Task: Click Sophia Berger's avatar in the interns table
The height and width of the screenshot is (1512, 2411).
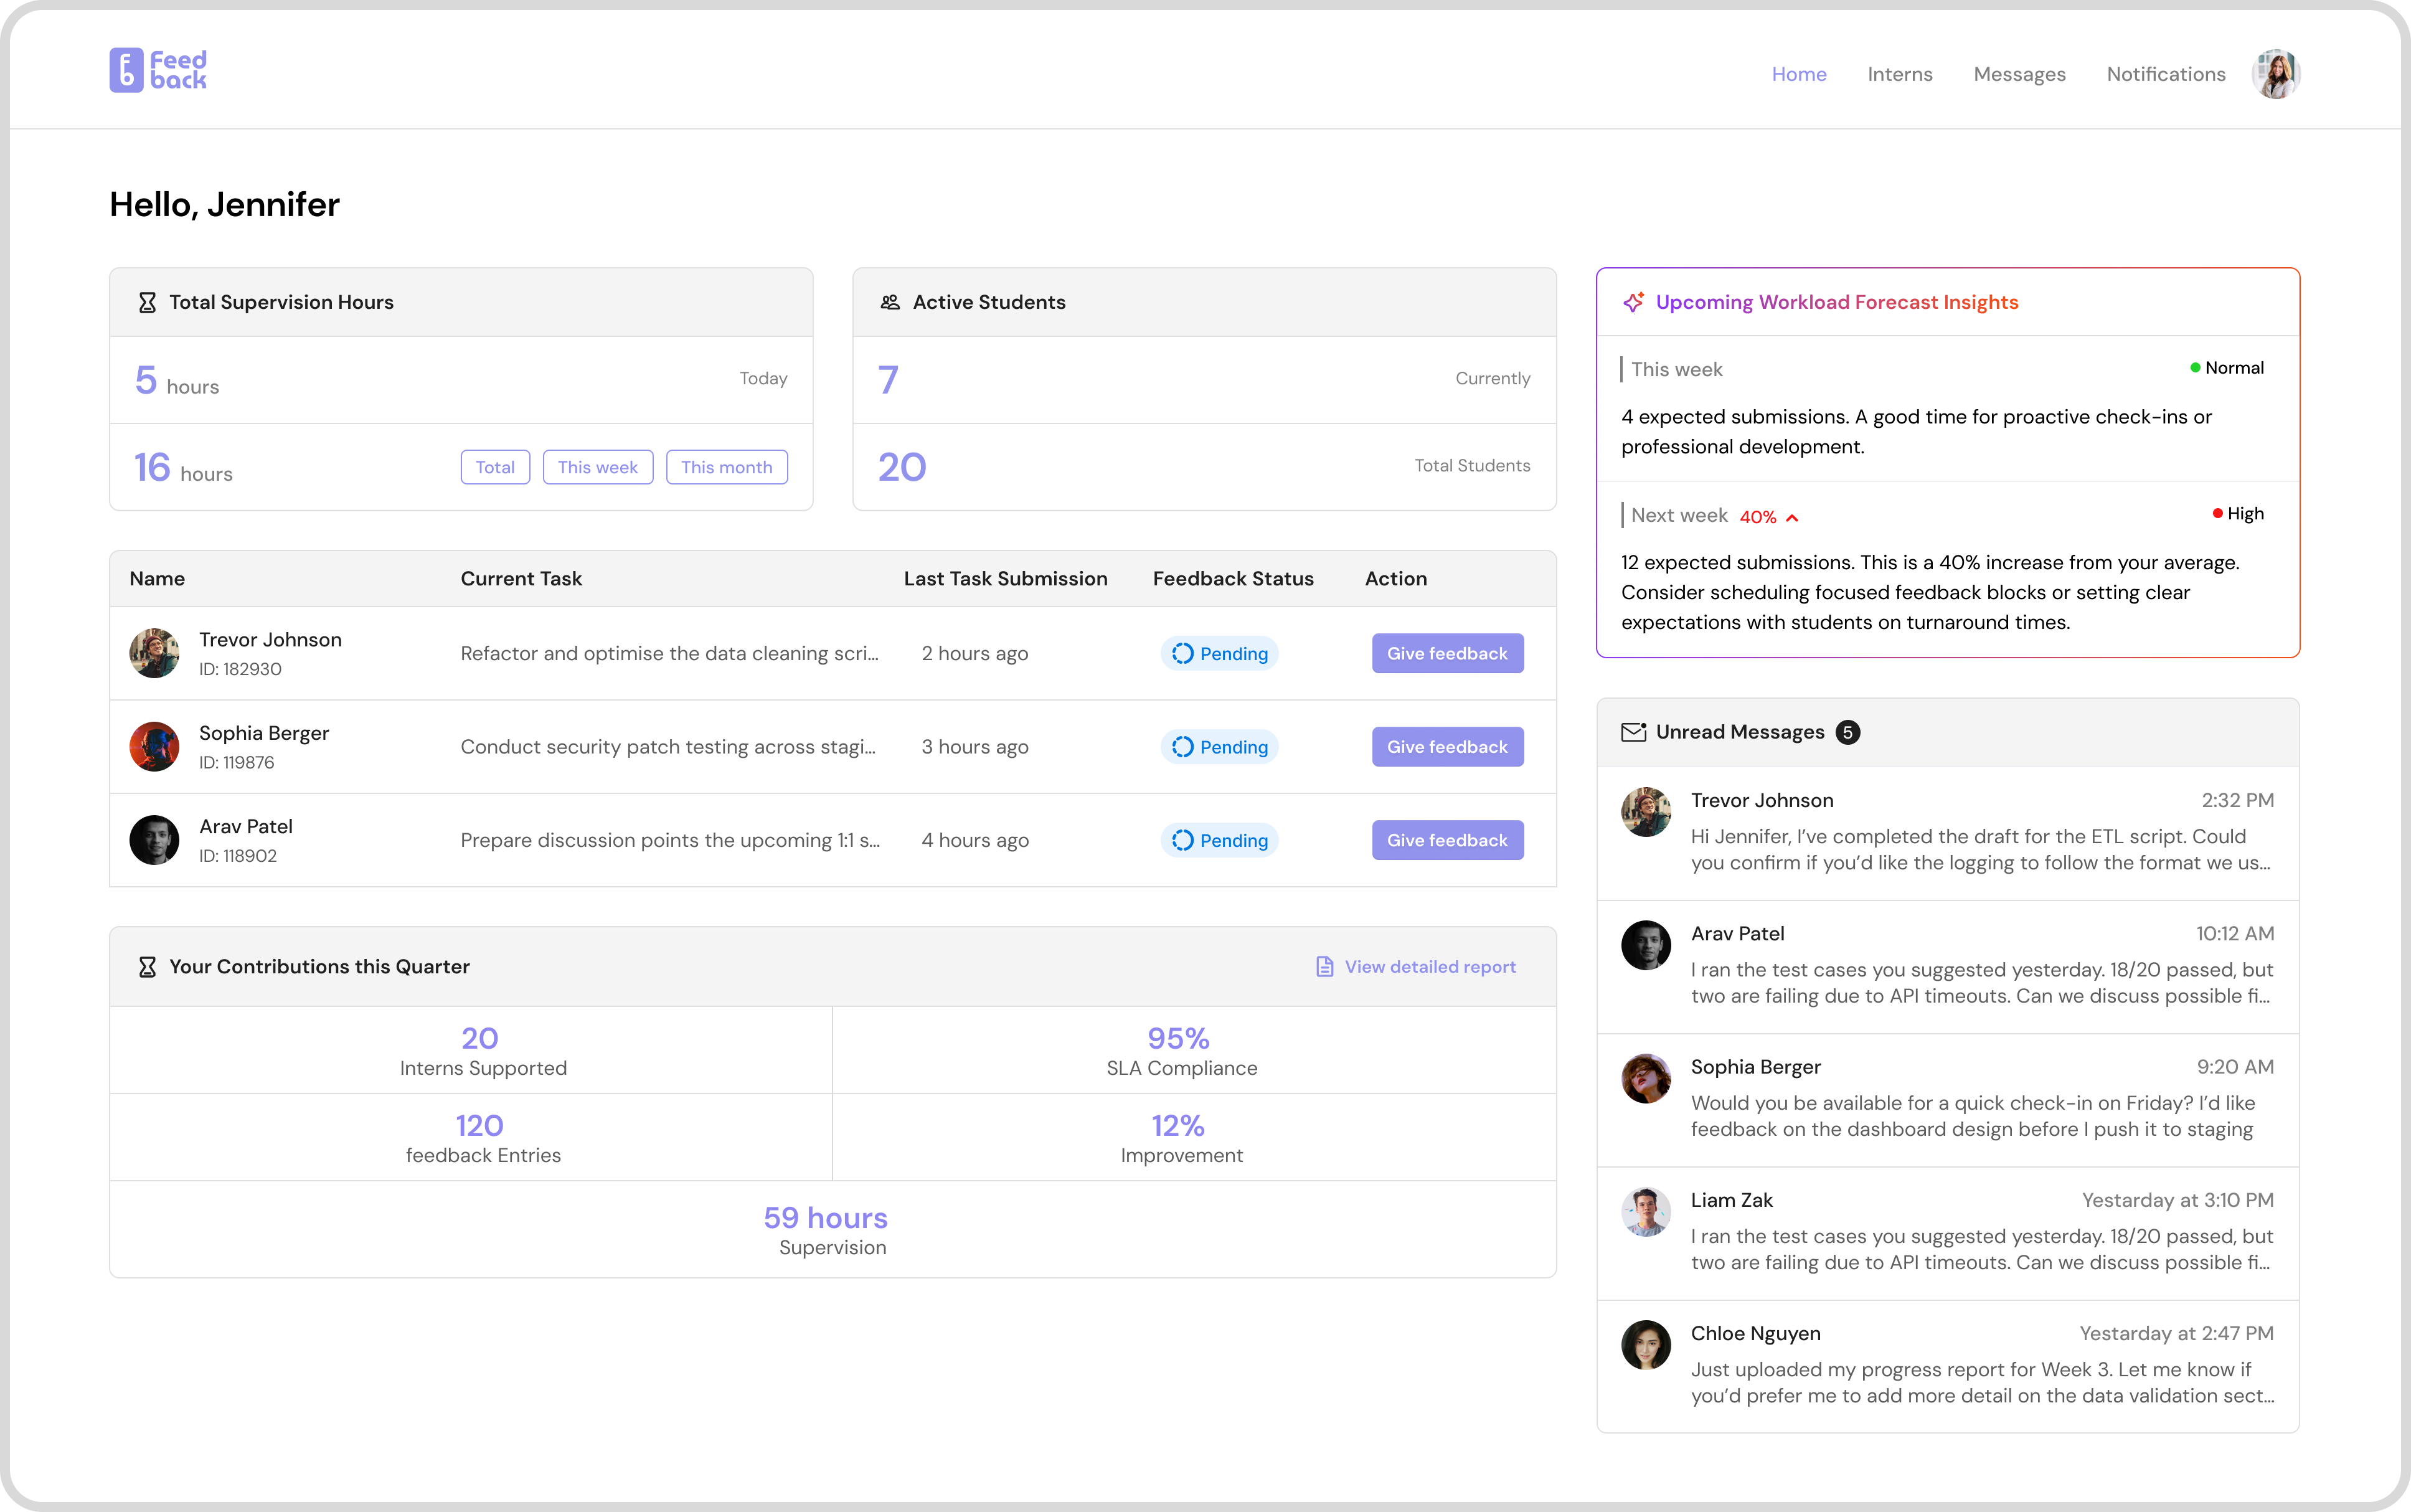Action: pos(154,747)
